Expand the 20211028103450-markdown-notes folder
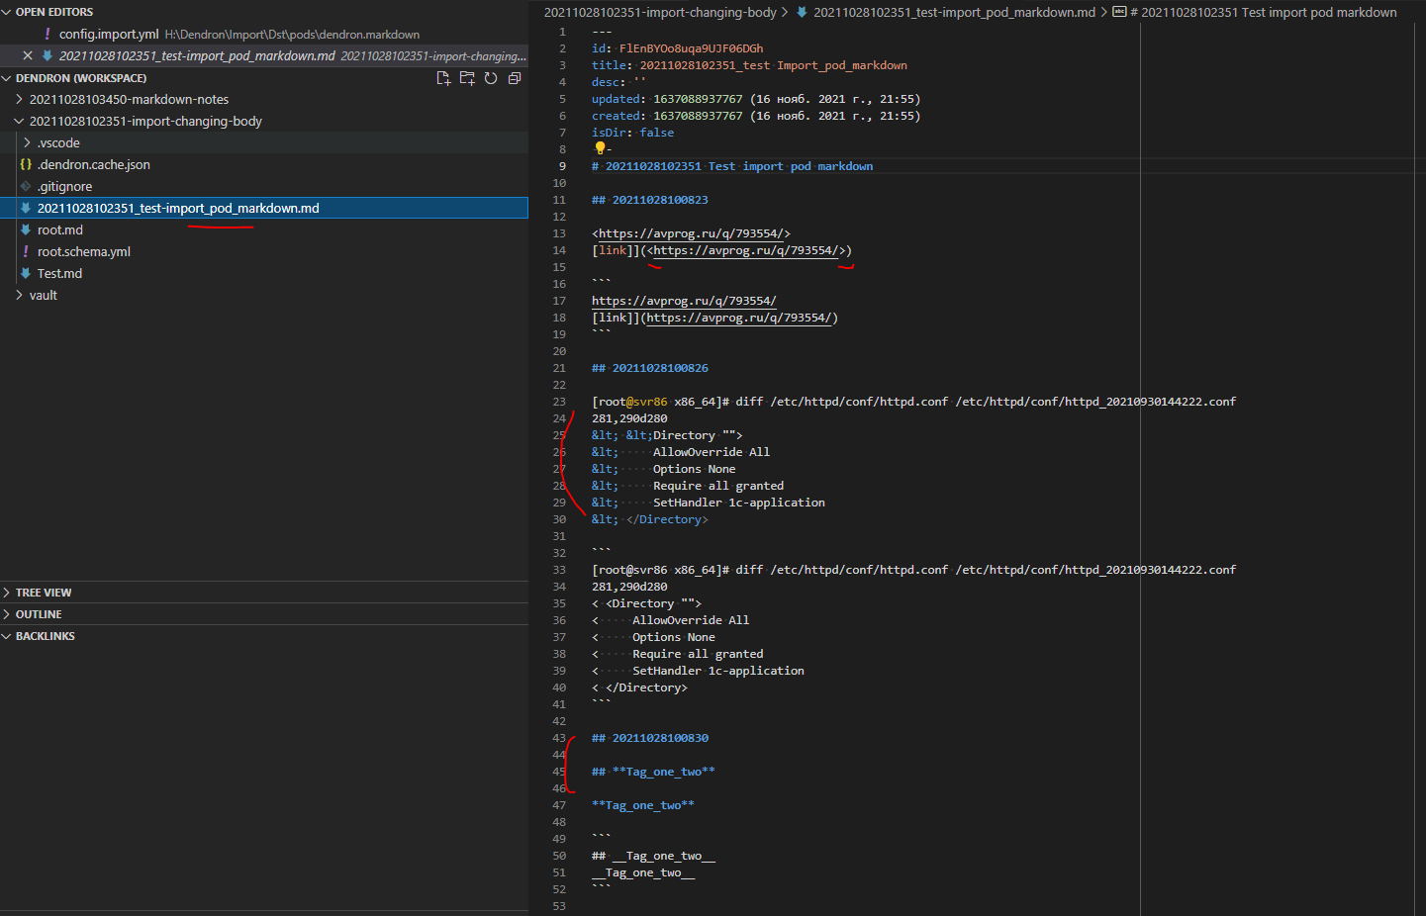Viewport: 1426px width, 916px height. pyautogui.click(x=19, y=99)
